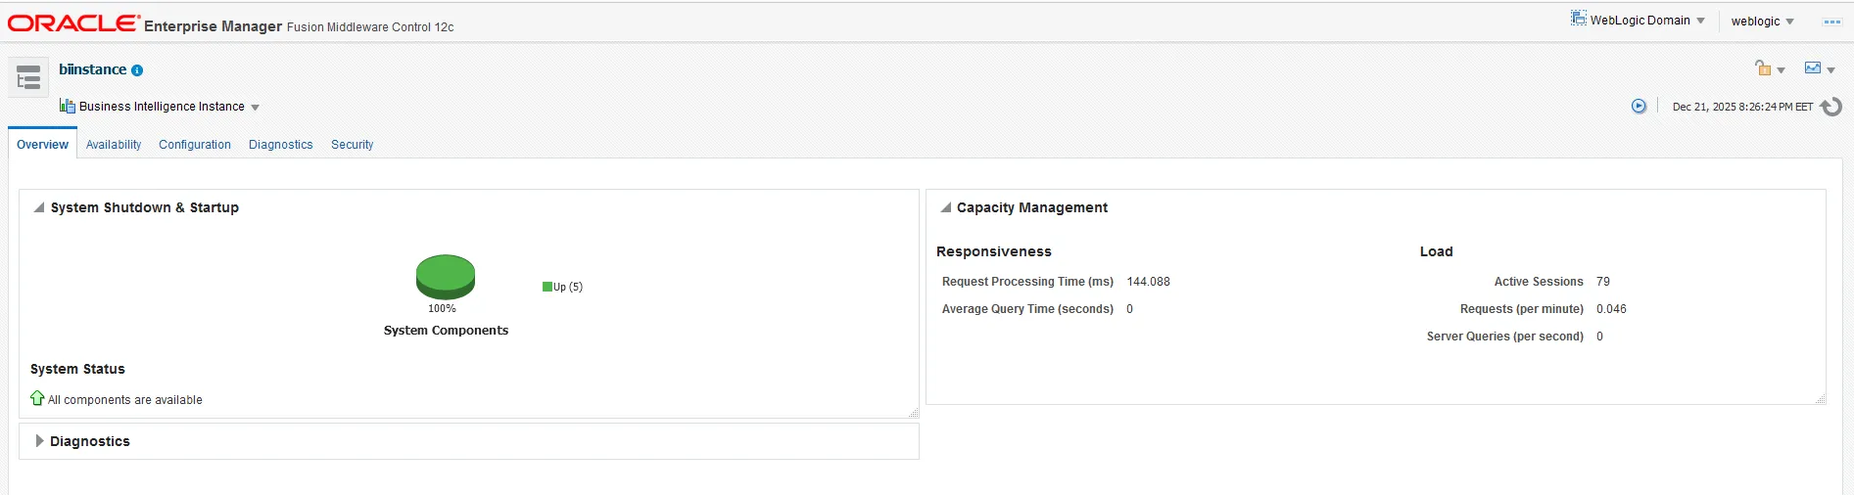The width and height of the screenshot is (1854, 495).
Task: Click the green up-arrow status icon
Action: [x=37, y=398]
